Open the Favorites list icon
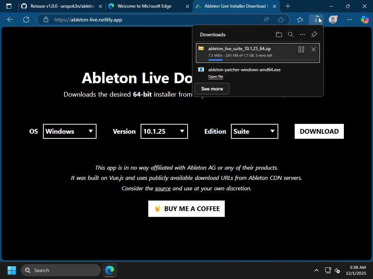The height and width of the screenshot is (279, 373). [300, 20]
